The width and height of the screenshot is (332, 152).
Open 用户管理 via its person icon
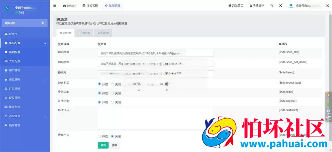pyautogui.click(x=6, y=70)
